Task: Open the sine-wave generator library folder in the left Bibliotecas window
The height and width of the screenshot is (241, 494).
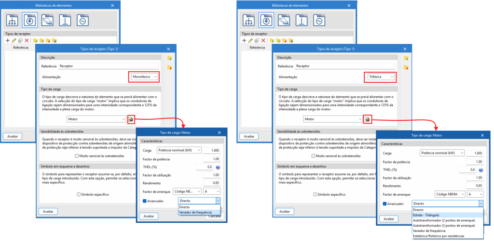Action: pyautogui.click(x=83, y=20)
